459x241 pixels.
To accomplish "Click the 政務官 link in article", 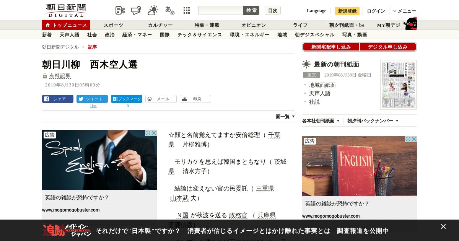I will pos(238,215).
